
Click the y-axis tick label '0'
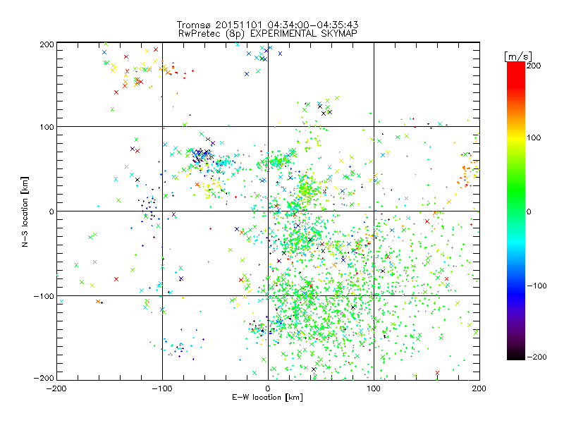[x=51, y=211]
